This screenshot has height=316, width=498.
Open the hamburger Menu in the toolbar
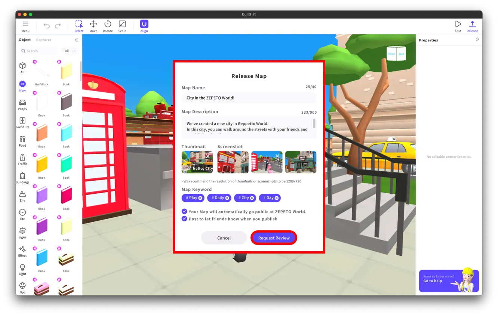pyautogui.click(x=25, y=26)
